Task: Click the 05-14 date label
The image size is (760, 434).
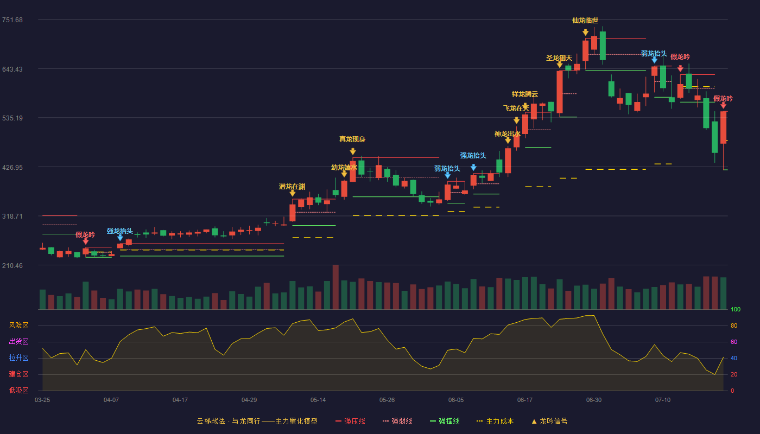Action: click(318, 400)
